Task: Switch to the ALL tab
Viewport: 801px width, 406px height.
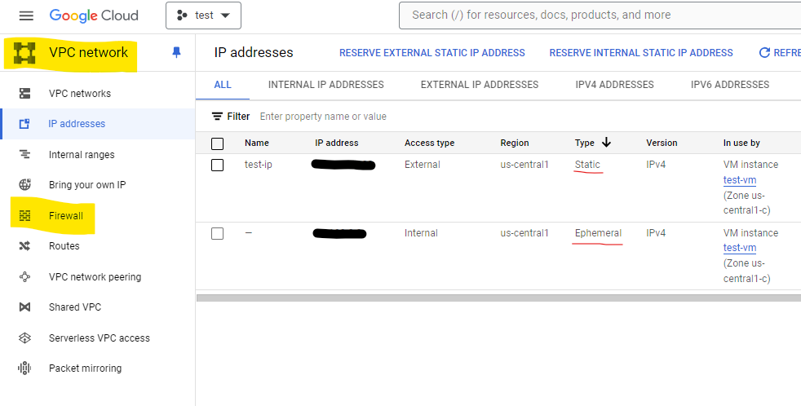Action: [x=223, y=85]
